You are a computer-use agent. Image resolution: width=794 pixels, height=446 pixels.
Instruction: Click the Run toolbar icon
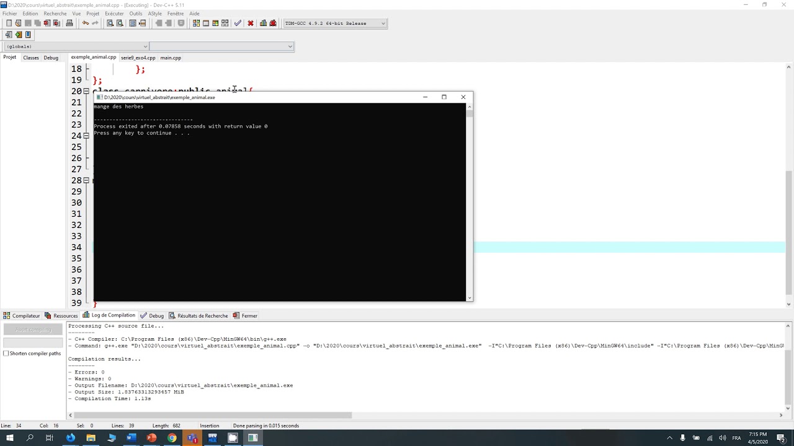pyautogui.click(x=206, y=24)
